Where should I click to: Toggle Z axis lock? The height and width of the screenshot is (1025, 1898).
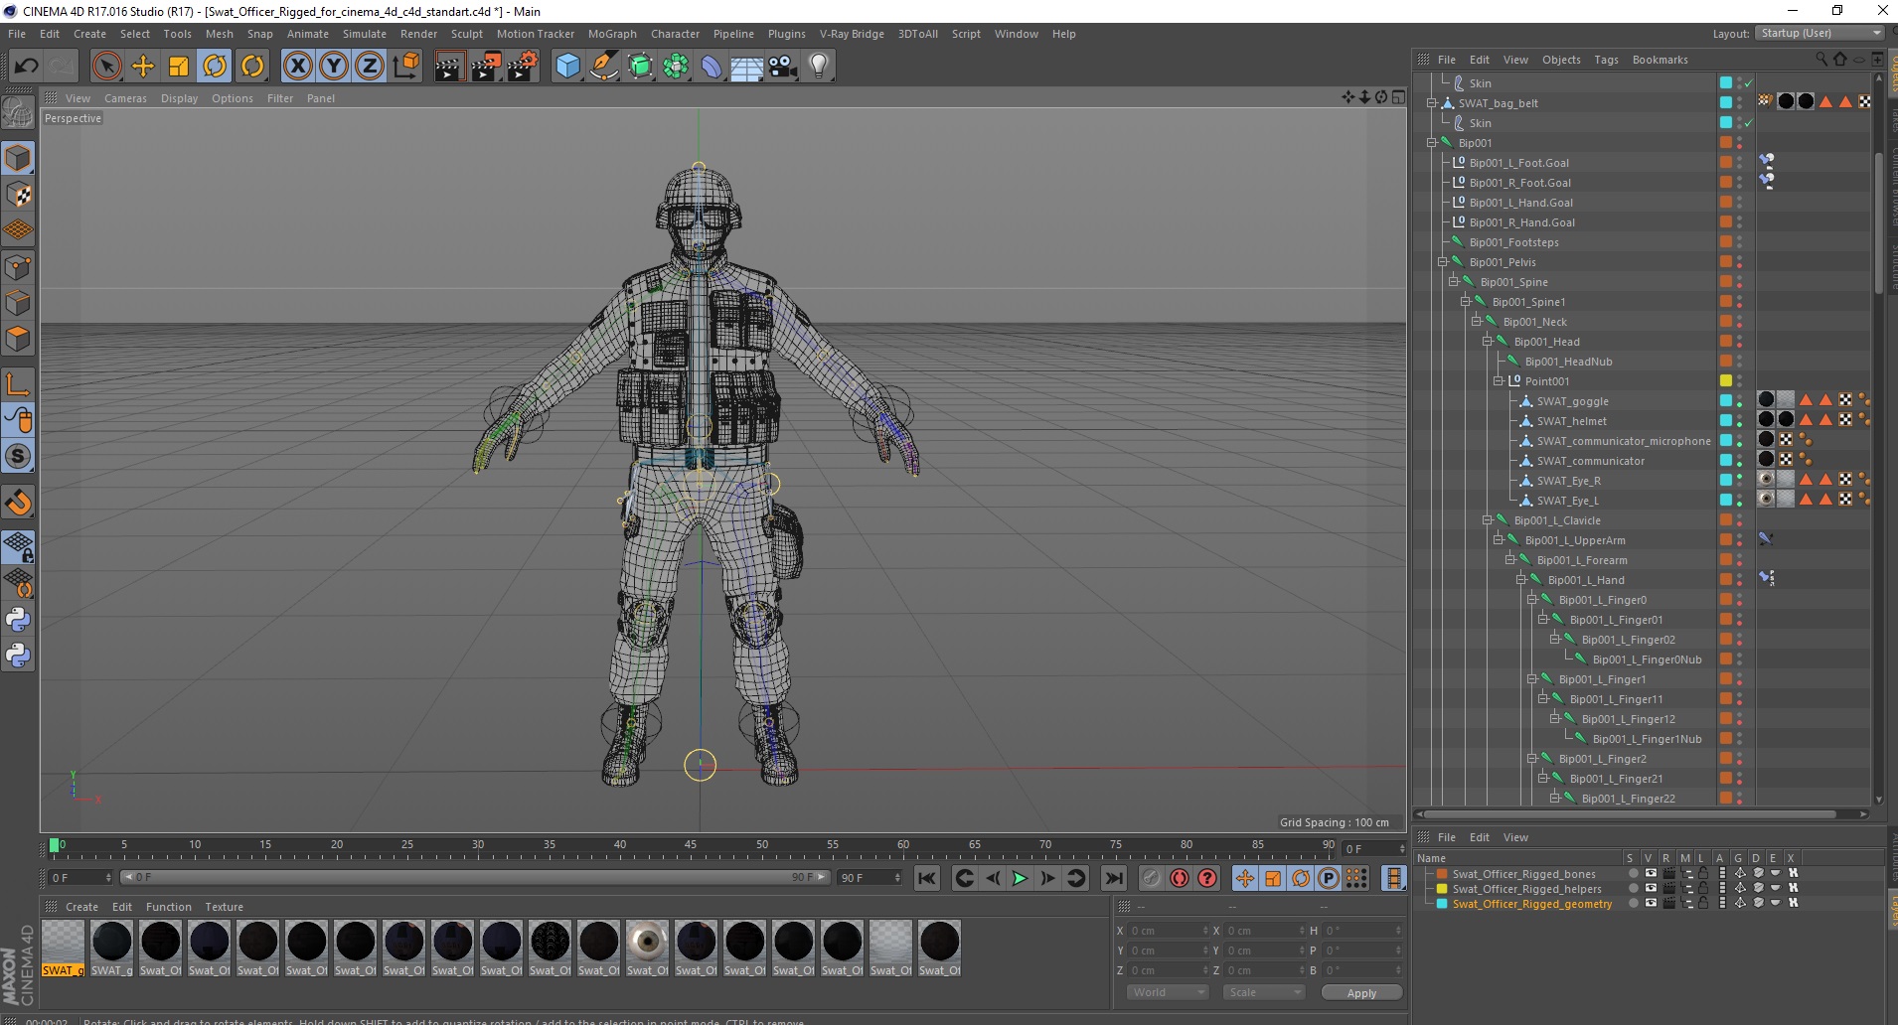(370, 67)
